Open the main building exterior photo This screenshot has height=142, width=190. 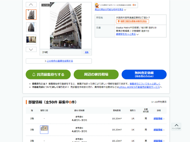[66, 25]
